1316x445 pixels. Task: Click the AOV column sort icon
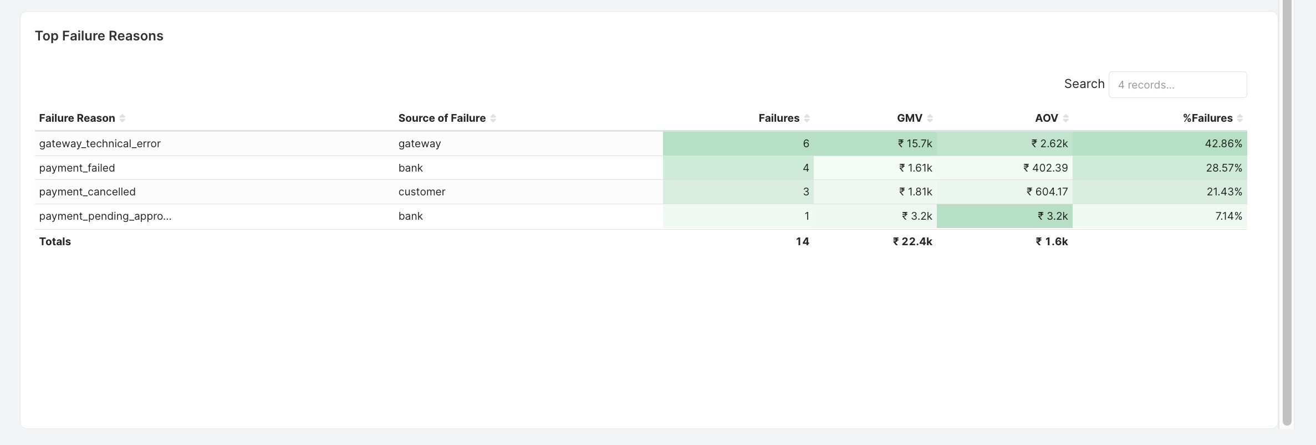pyautogui.click(x=1066, y=118)
